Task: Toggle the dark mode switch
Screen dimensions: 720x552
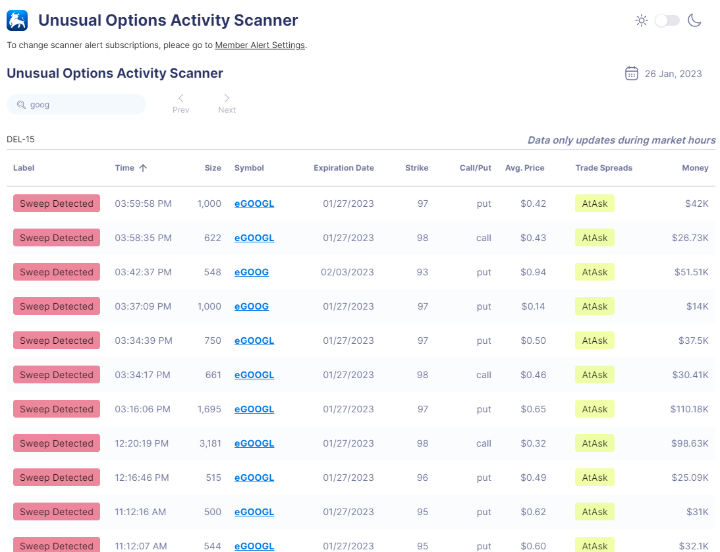Action: click(x=667, y=20)
